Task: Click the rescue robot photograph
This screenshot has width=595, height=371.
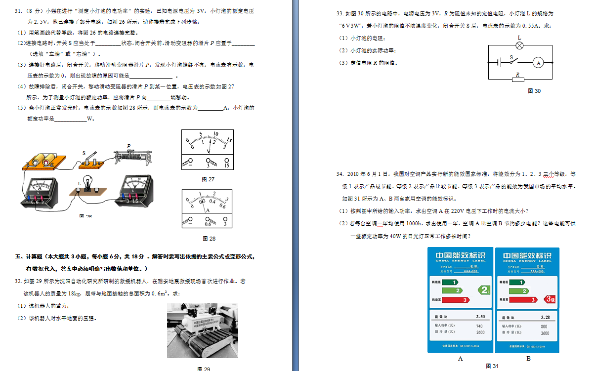Action: point(203,330)
